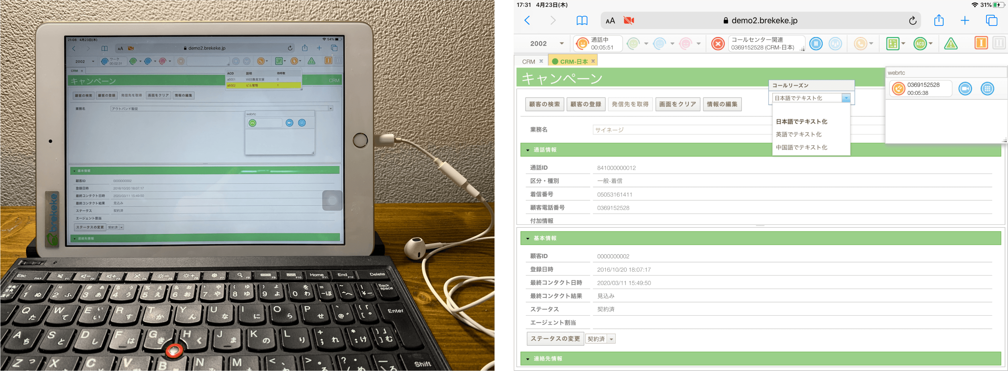Screen dimensions: 1008x371
Task: Select the 着信番号 value 05053161411 in the right screenshot
Action: [x=614, y=194]
